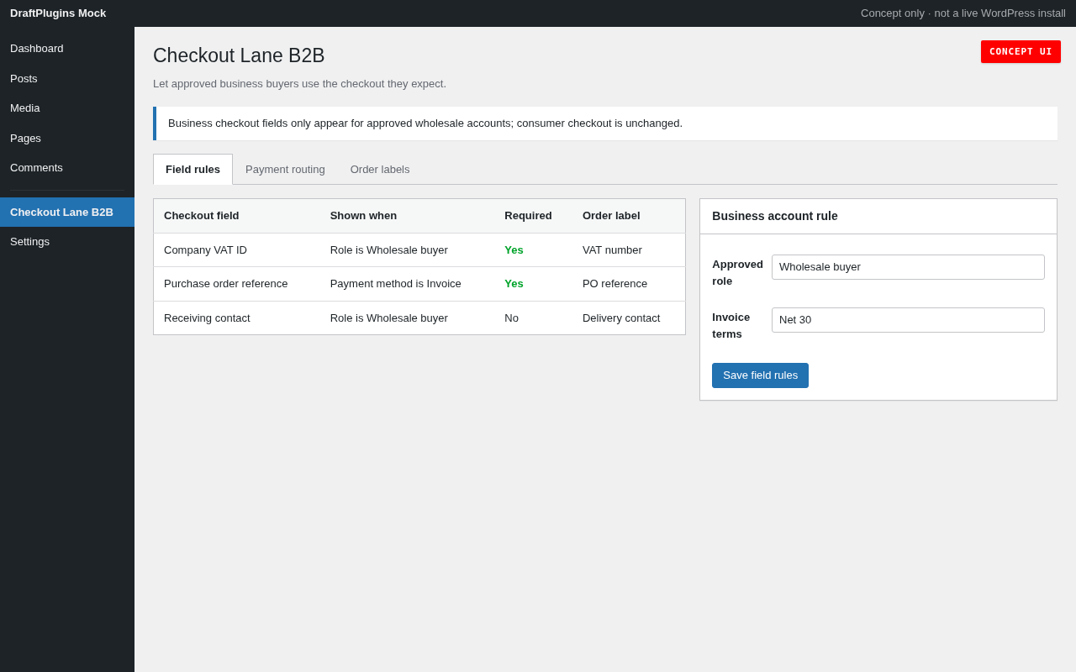Select Checkout Lane B2B sidebar item
Screen dimensions: 1076x672
coord(67,212)
